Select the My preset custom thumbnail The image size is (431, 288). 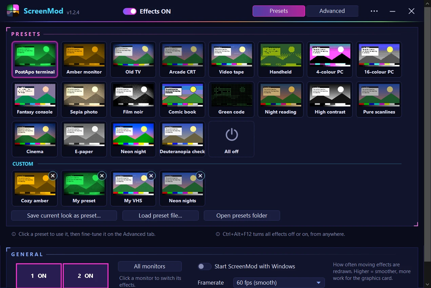pyautogui.click(x=84, y=188)
